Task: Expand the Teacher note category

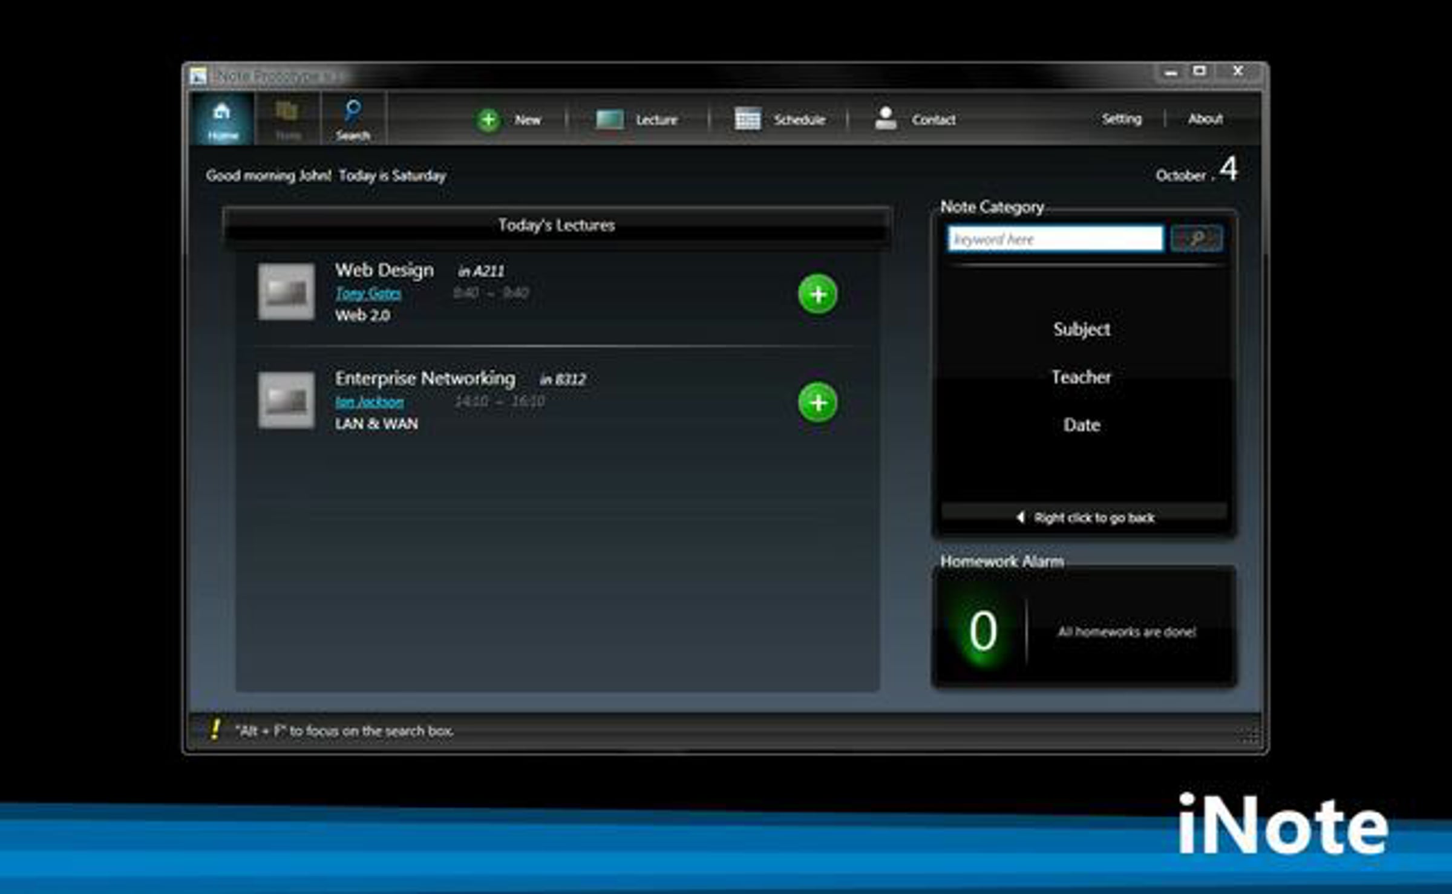Action: point(1082,377)
